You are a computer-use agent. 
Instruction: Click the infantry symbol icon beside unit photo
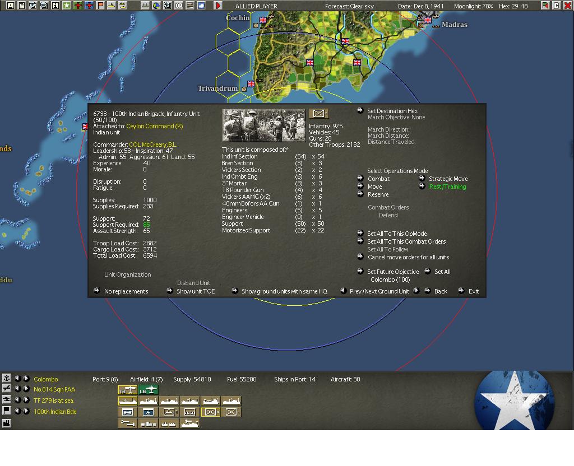point(318,113)
